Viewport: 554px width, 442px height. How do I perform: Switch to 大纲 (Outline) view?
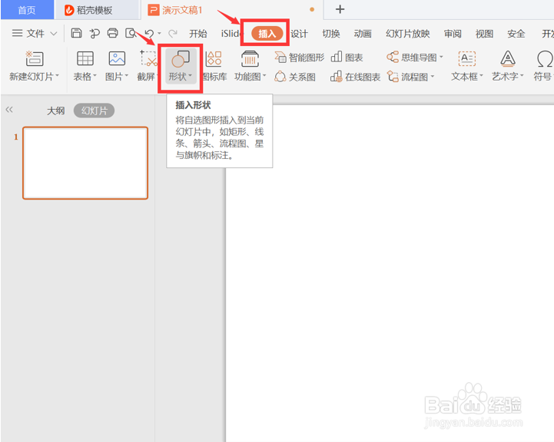(x=56, y=110)
